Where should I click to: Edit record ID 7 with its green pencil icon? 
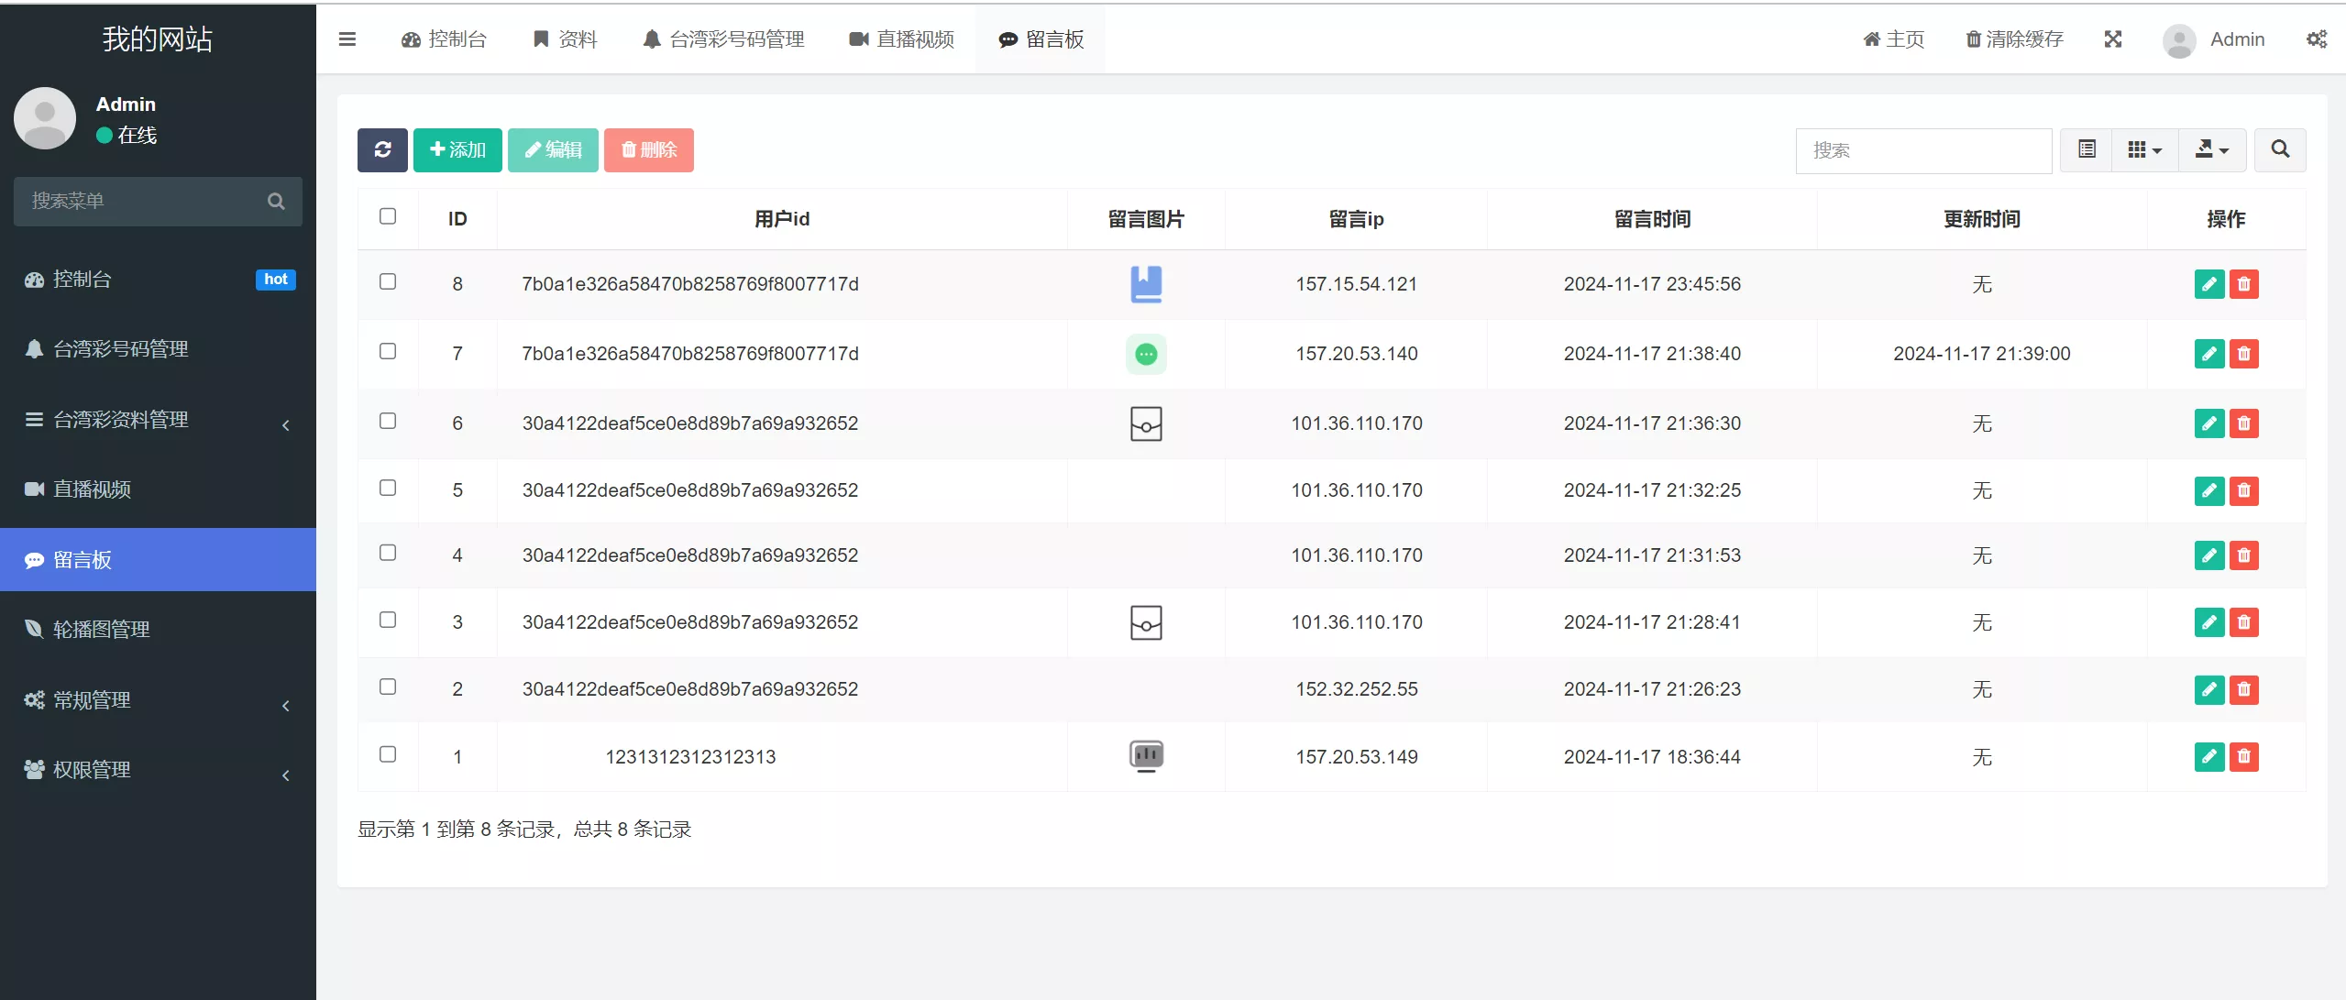(2208, 354)
